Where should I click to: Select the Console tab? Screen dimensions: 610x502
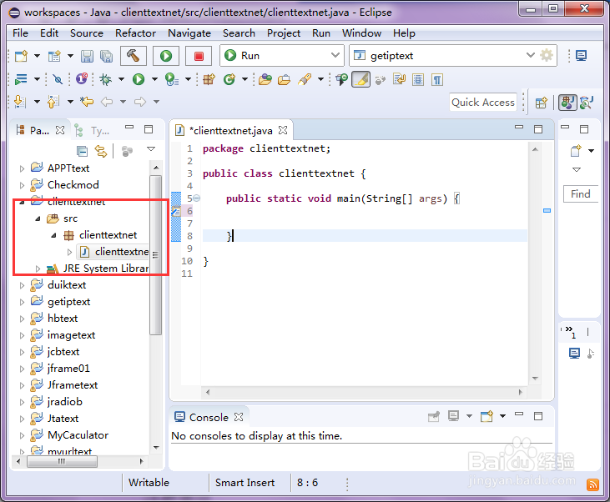(x=209, y=417)
